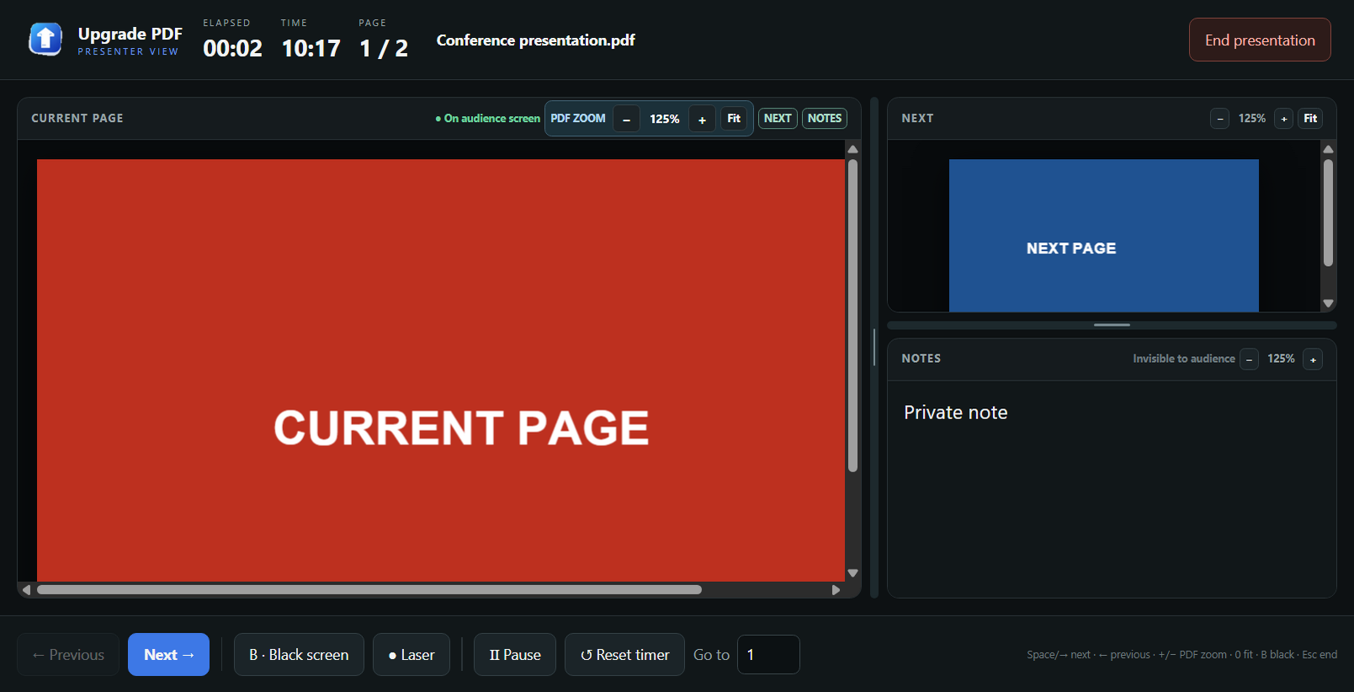Click the vertical divider handle between panels

coord(874,347)
